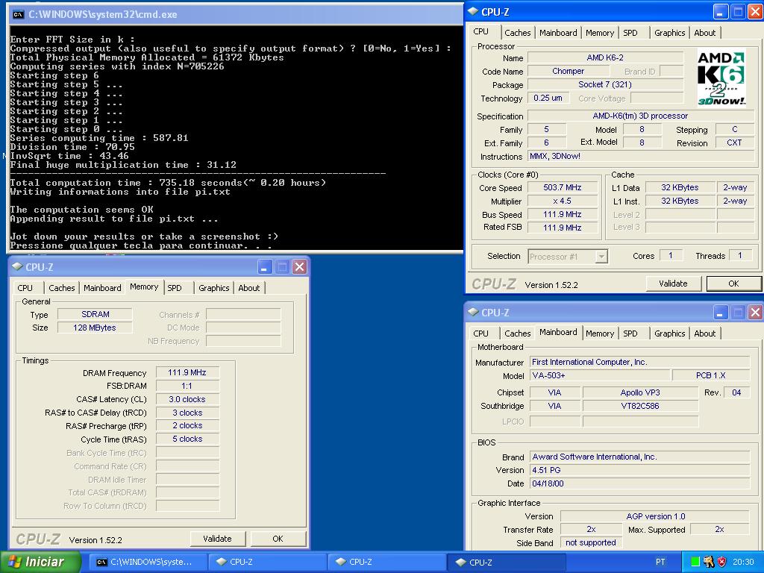Screen dimensions: 764x573
Task: Click the CPU-Z Memory window title icon
Action: (x=18, y=266)
